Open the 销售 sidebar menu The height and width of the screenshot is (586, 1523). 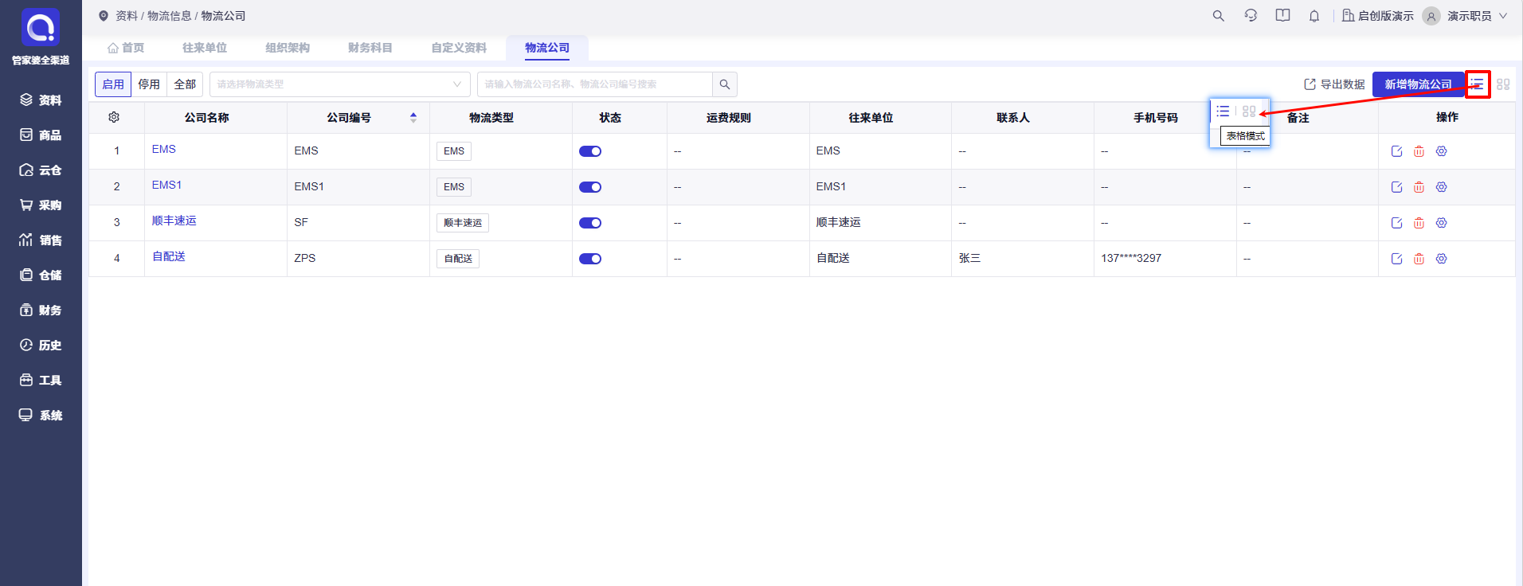(41, 240)
